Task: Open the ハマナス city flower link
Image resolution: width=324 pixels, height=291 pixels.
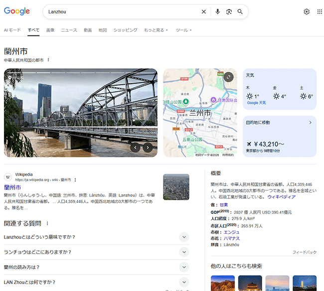Action: 232,238
